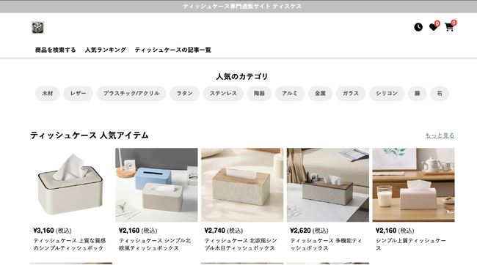
Task: Open browsing history clock icon
Action: coord(418,27)
